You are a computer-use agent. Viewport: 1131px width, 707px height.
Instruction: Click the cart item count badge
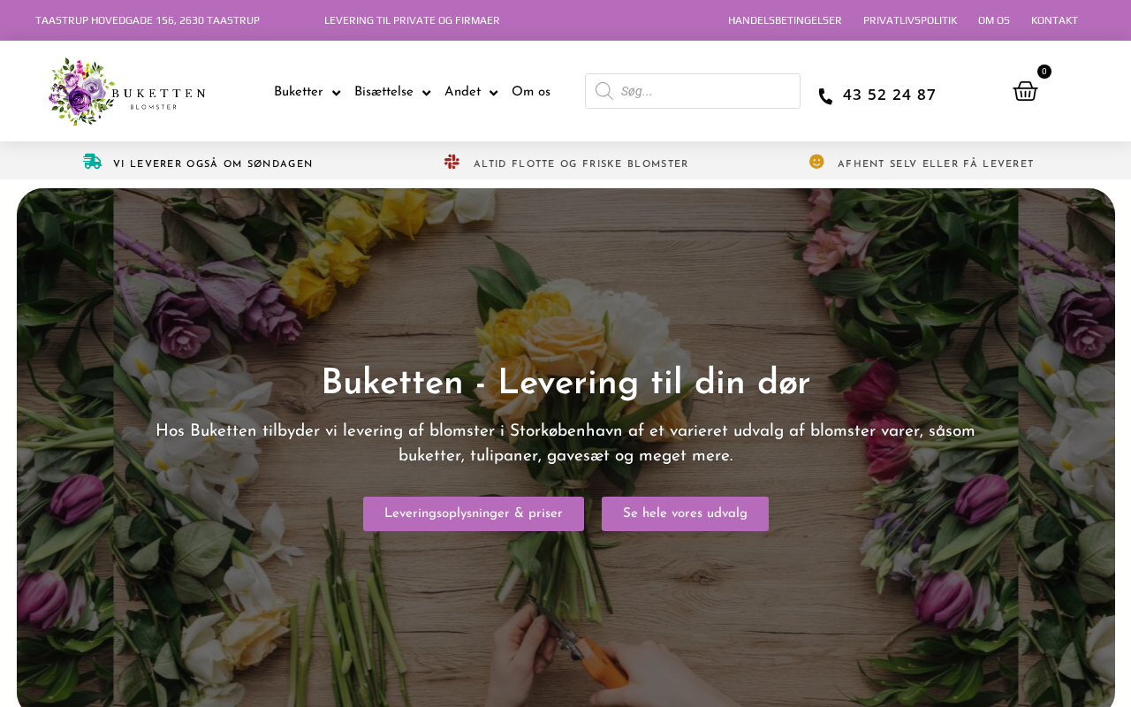(1044, 72)
